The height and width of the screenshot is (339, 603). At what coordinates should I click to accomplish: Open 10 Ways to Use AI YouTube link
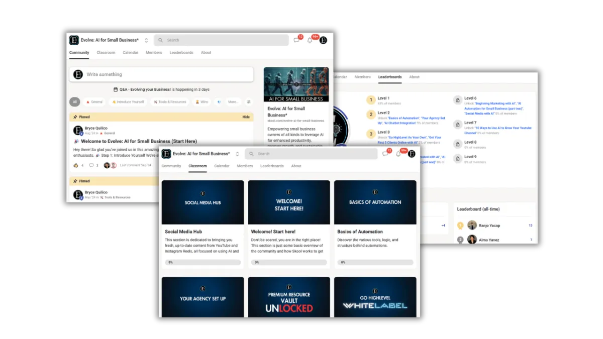498,131
